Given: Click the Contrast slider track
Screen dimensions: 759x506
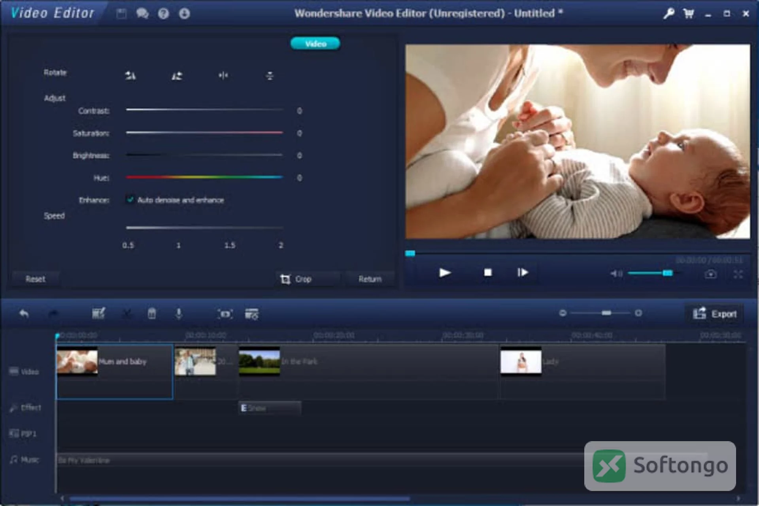Looking at the screenshot, I should point(204,110).
